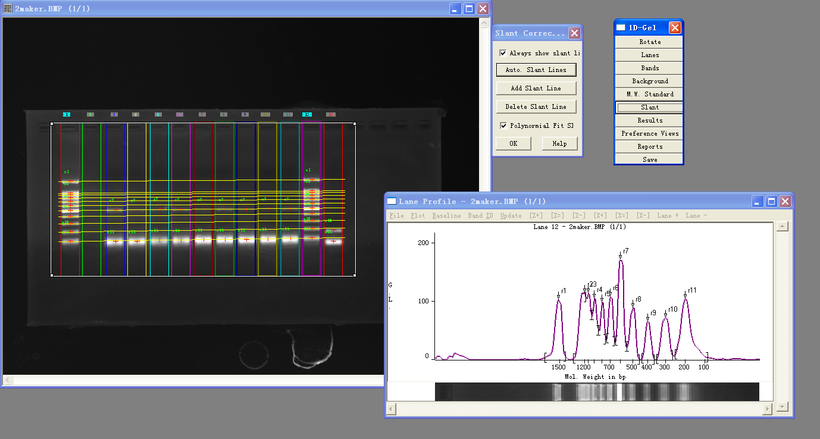This screenshot has width=820, height=439.
Task: Open Results in 1D-Gel panel
Action: coord(650,120)
